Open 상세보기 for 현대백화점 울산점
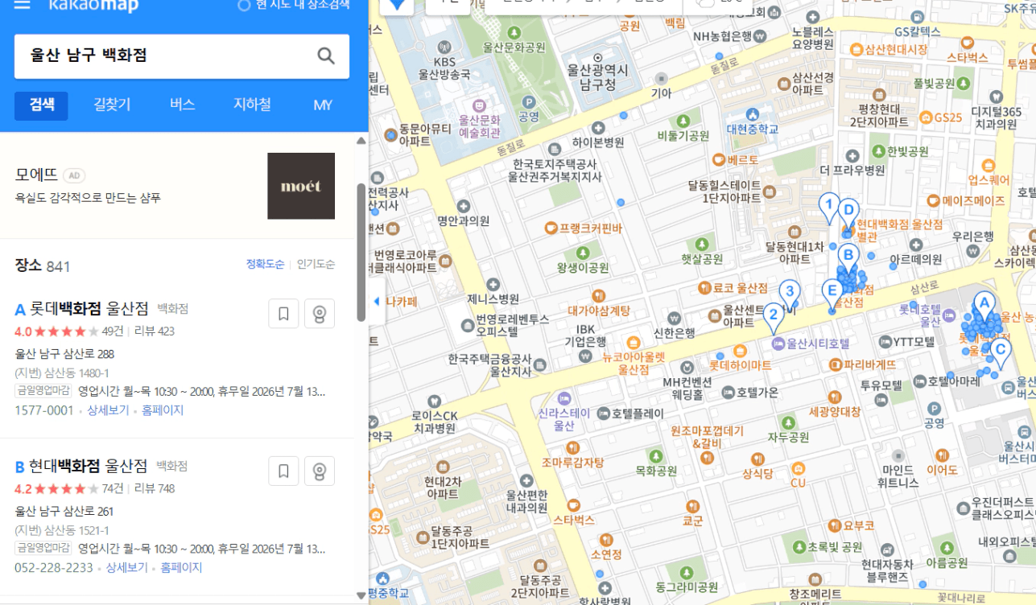1036x605 pixels. pyautogui.click(x=127, y=568)
